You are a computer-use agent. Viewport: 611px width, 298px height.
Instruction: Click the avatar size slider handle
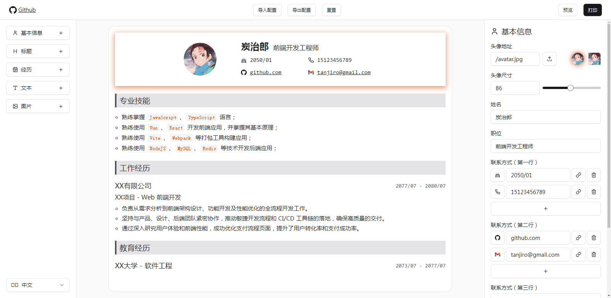pyautogui.click(x=570, y=88)
